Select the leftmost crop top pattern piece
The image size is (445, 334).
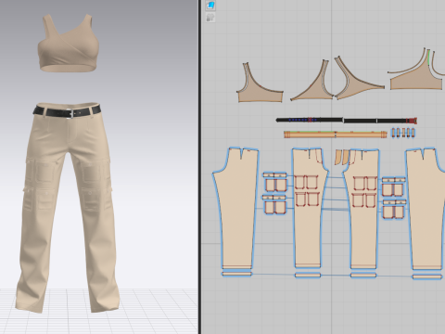tap(260, 83)
